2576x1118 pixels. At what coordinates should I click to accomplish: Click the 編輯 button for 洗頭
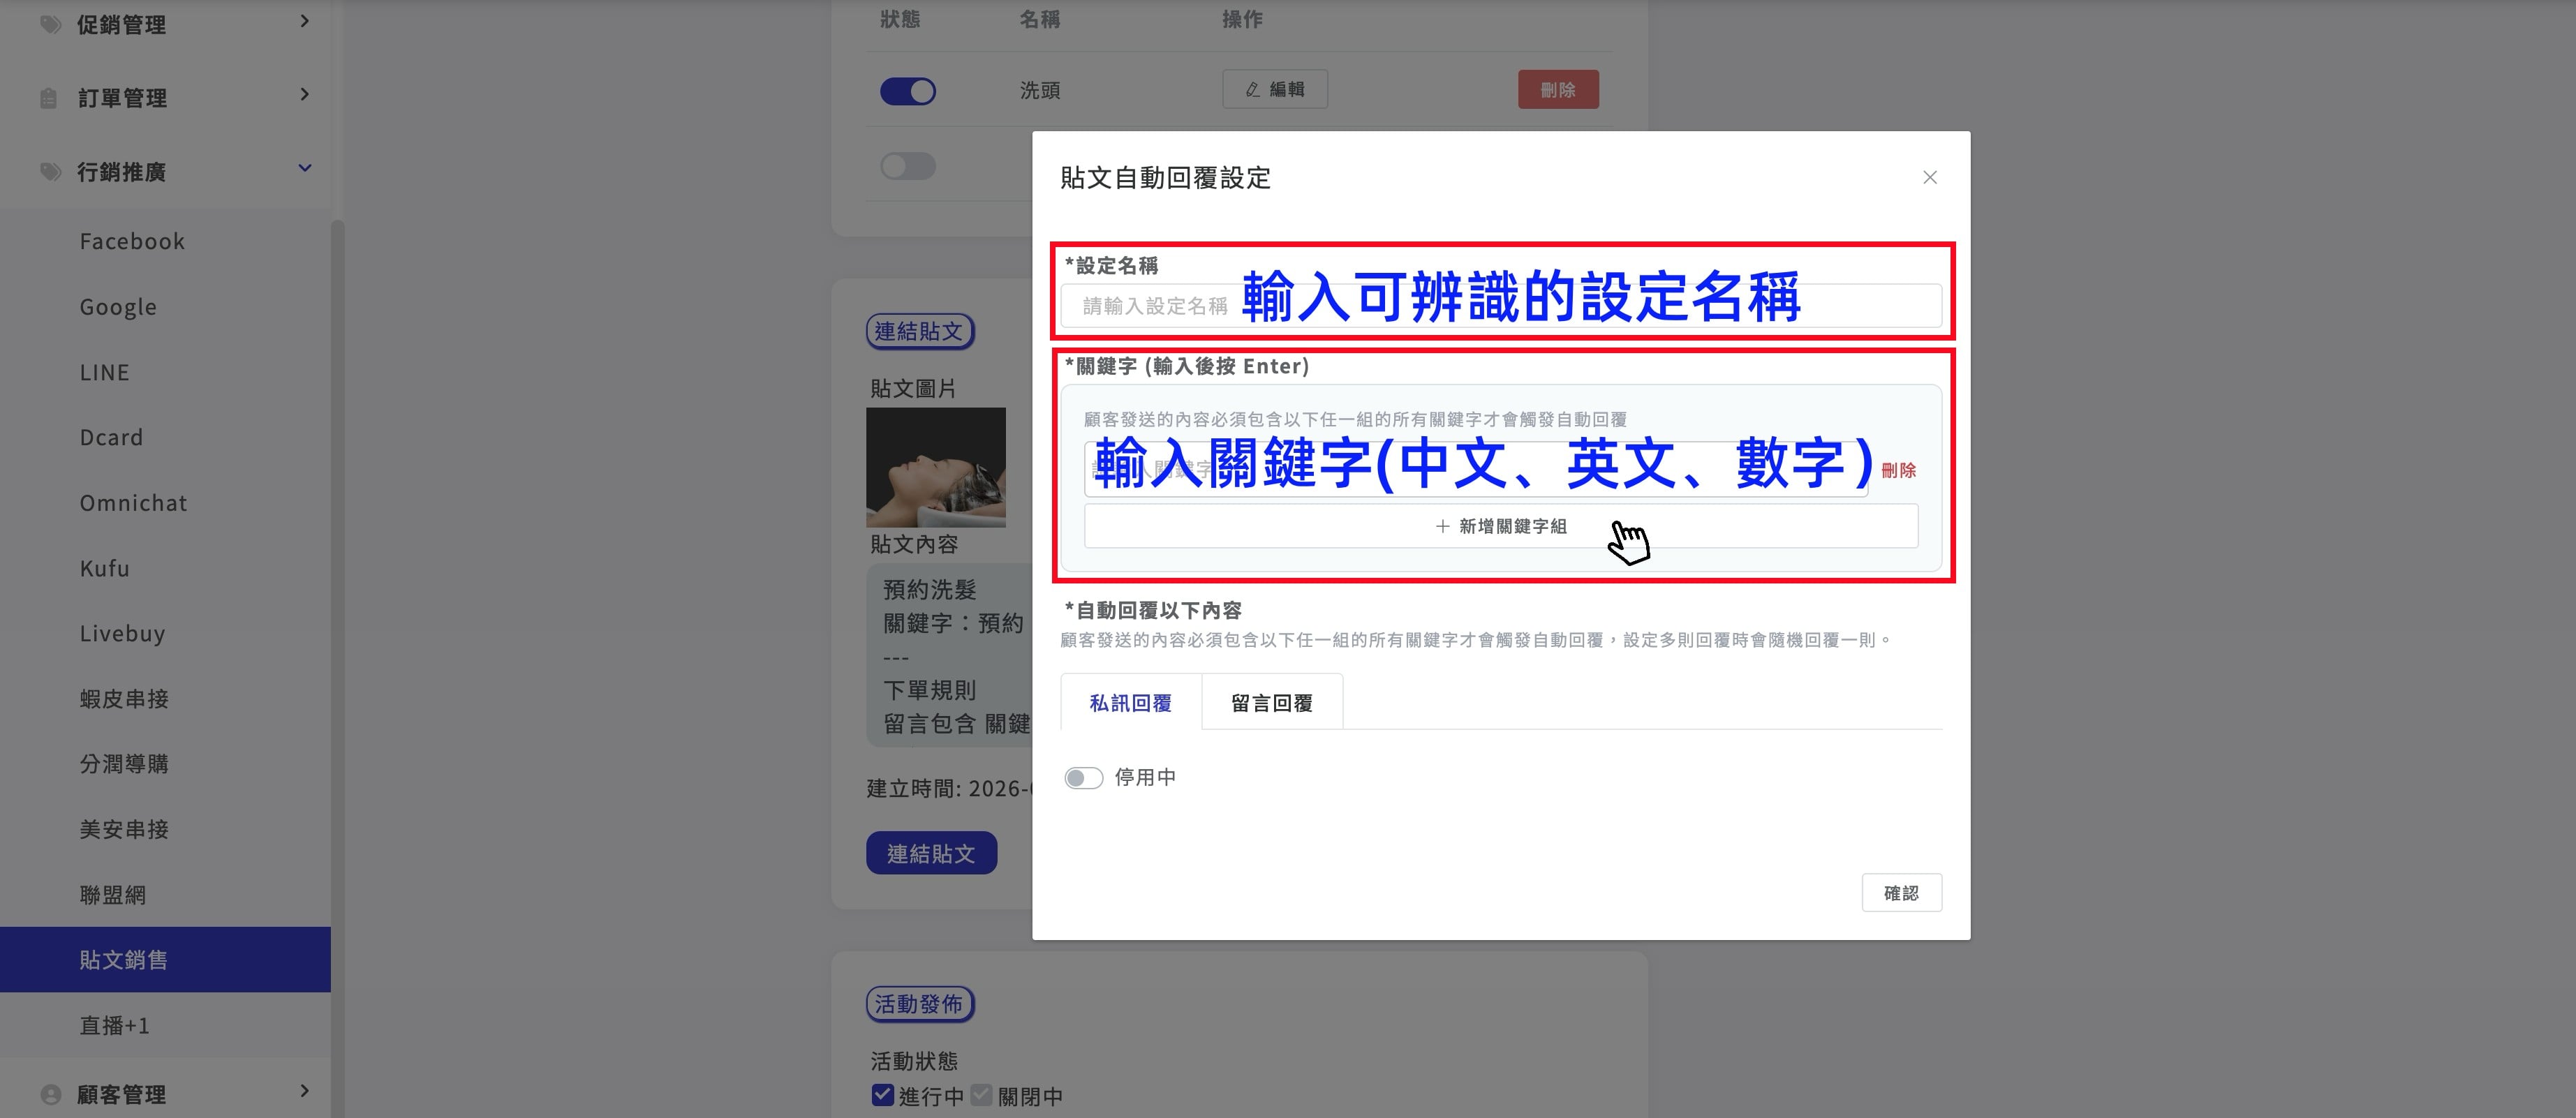tap(1275, 89)
